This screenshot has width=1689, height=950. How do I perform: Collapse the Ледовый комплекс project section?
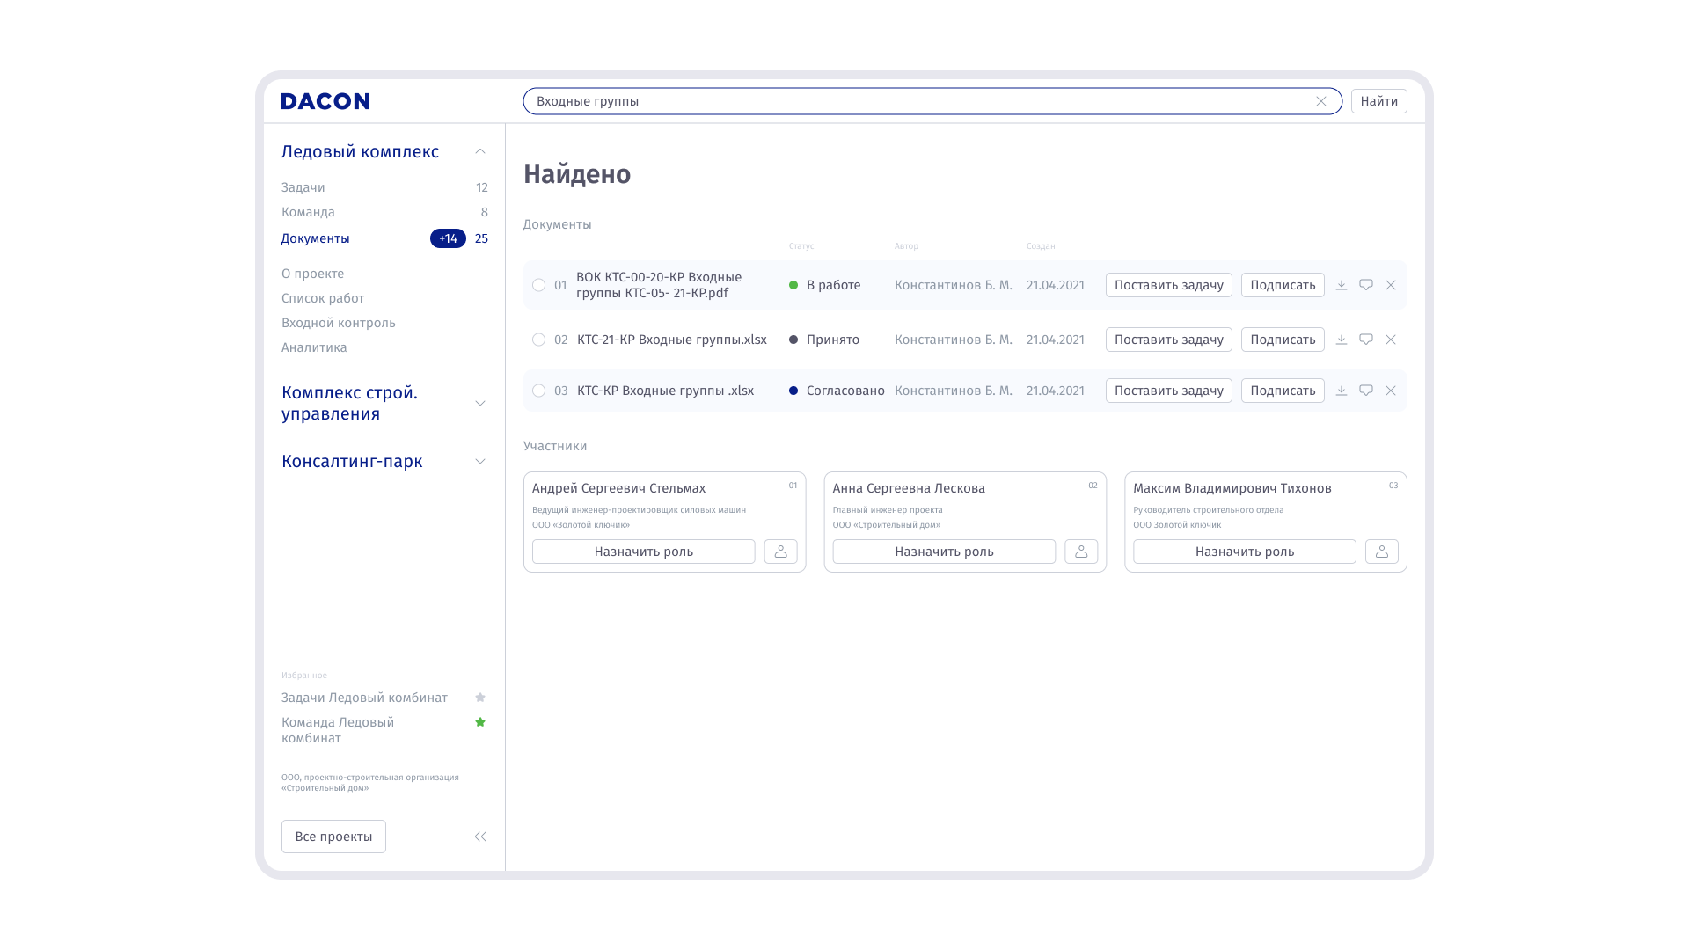point(480,151)
